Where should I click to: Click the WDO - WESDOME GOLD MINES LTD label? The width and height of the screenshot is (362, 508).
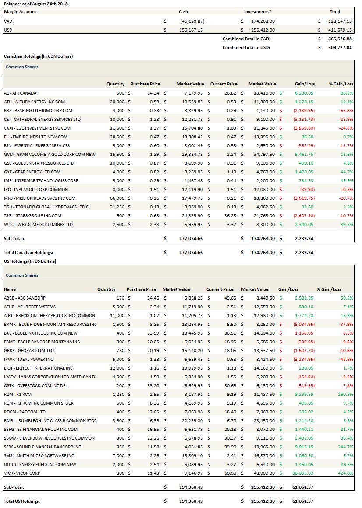(x=38, y=224)
